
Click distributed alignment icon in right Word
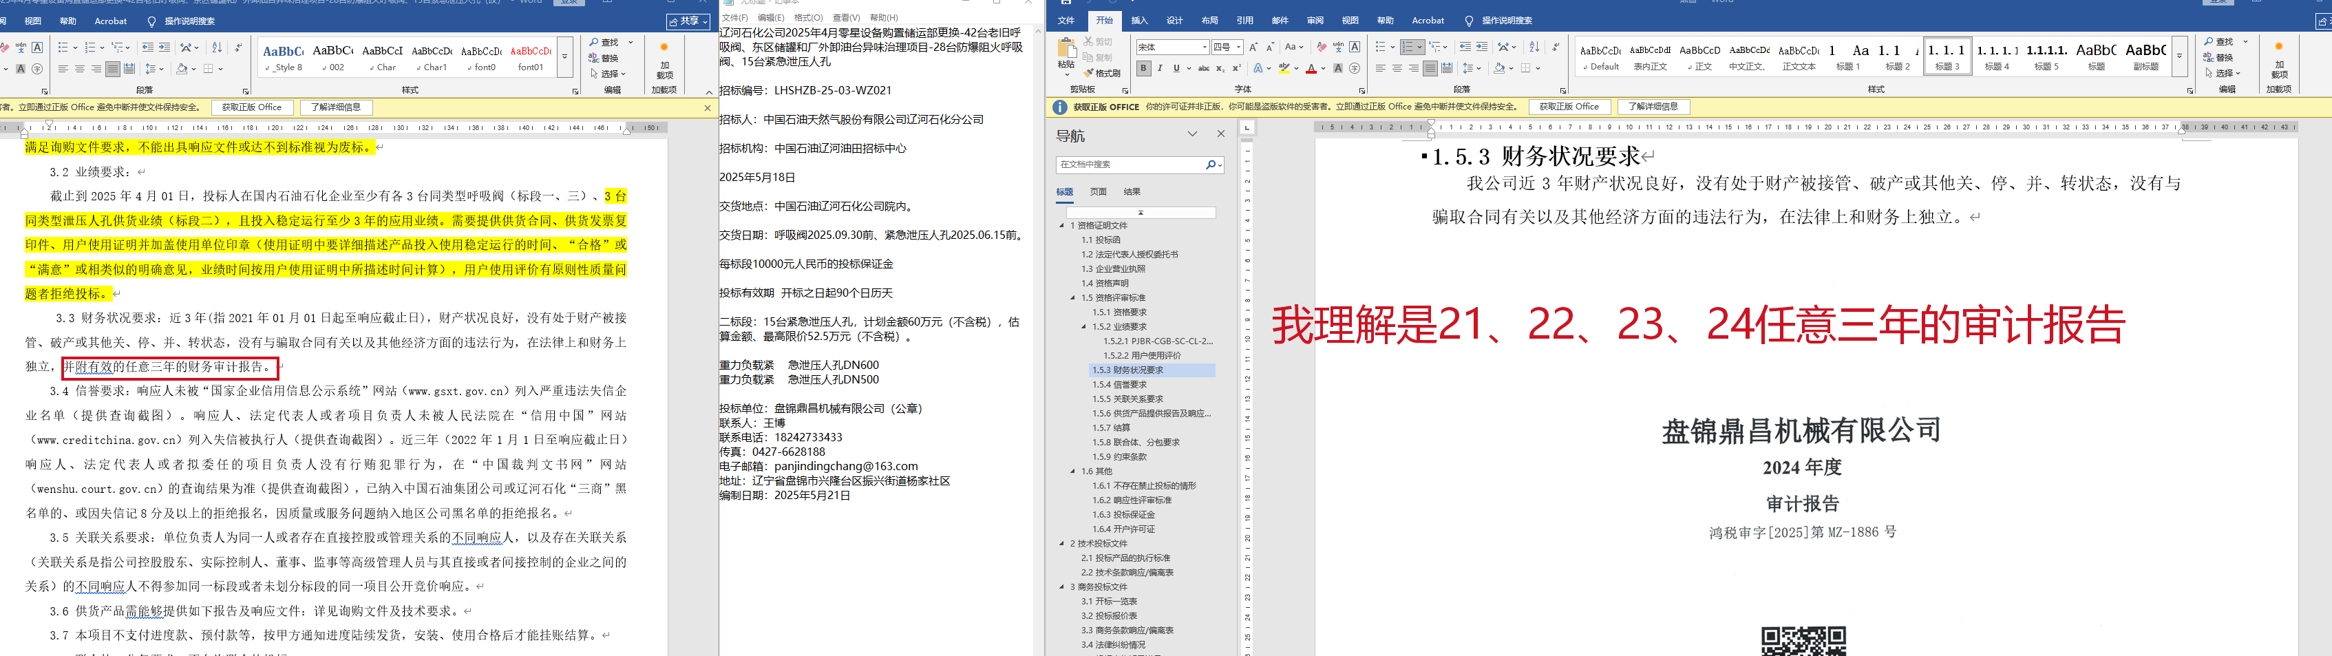point(1447,69)
